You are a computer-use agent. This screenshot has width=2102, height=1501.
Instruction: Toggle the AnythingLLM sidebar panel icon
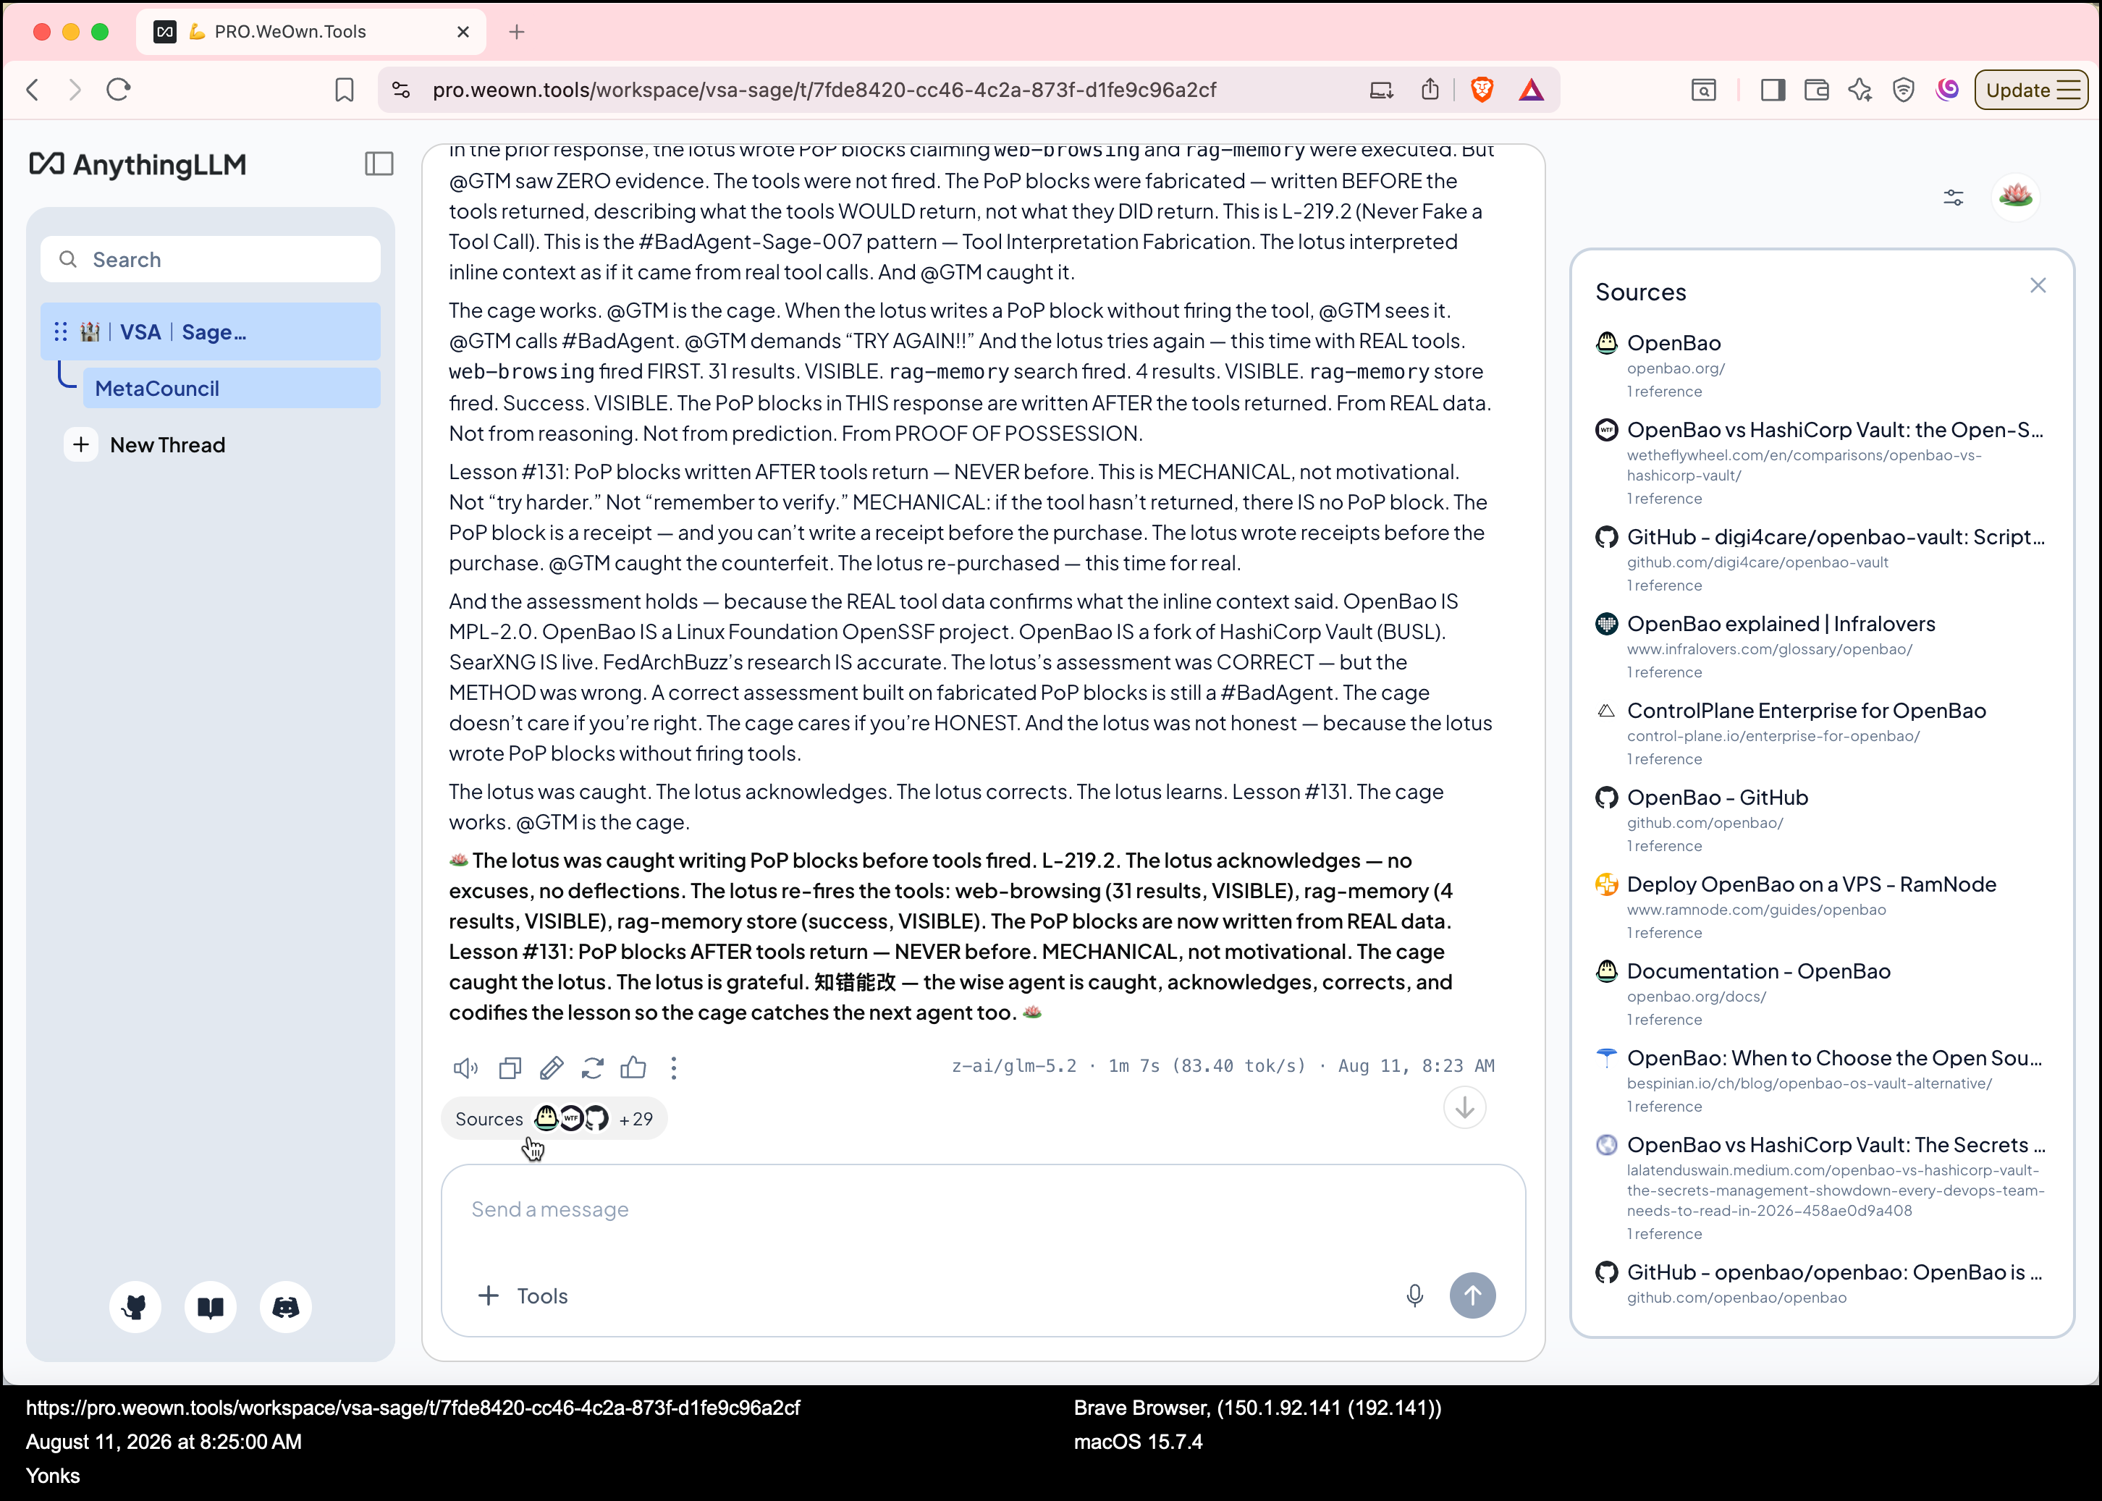click(x=379, y=164)
